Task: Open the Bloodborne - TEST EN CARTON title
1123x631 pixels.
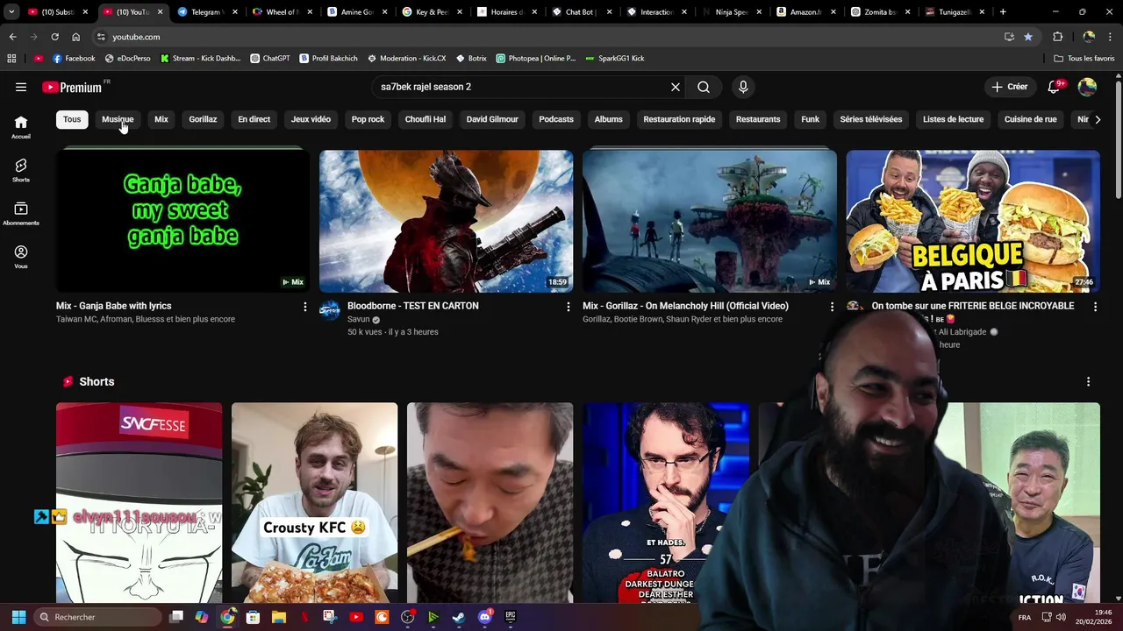Action: pos(413,306)
